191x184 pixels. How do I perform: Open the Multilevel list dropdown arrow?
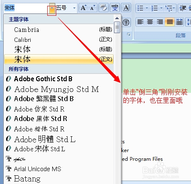point(174,8)
